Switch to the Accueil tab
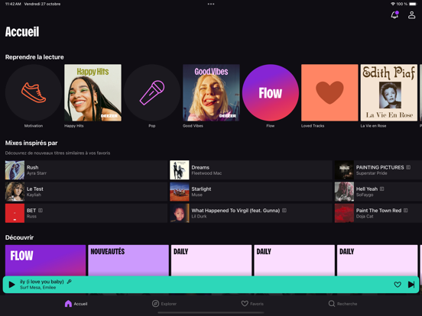 (x=76, y=304)
